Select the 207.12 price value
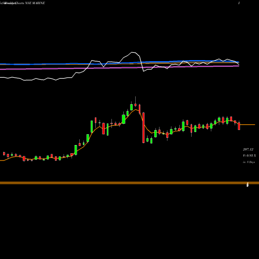259x259 pixels. coord(248,149)
